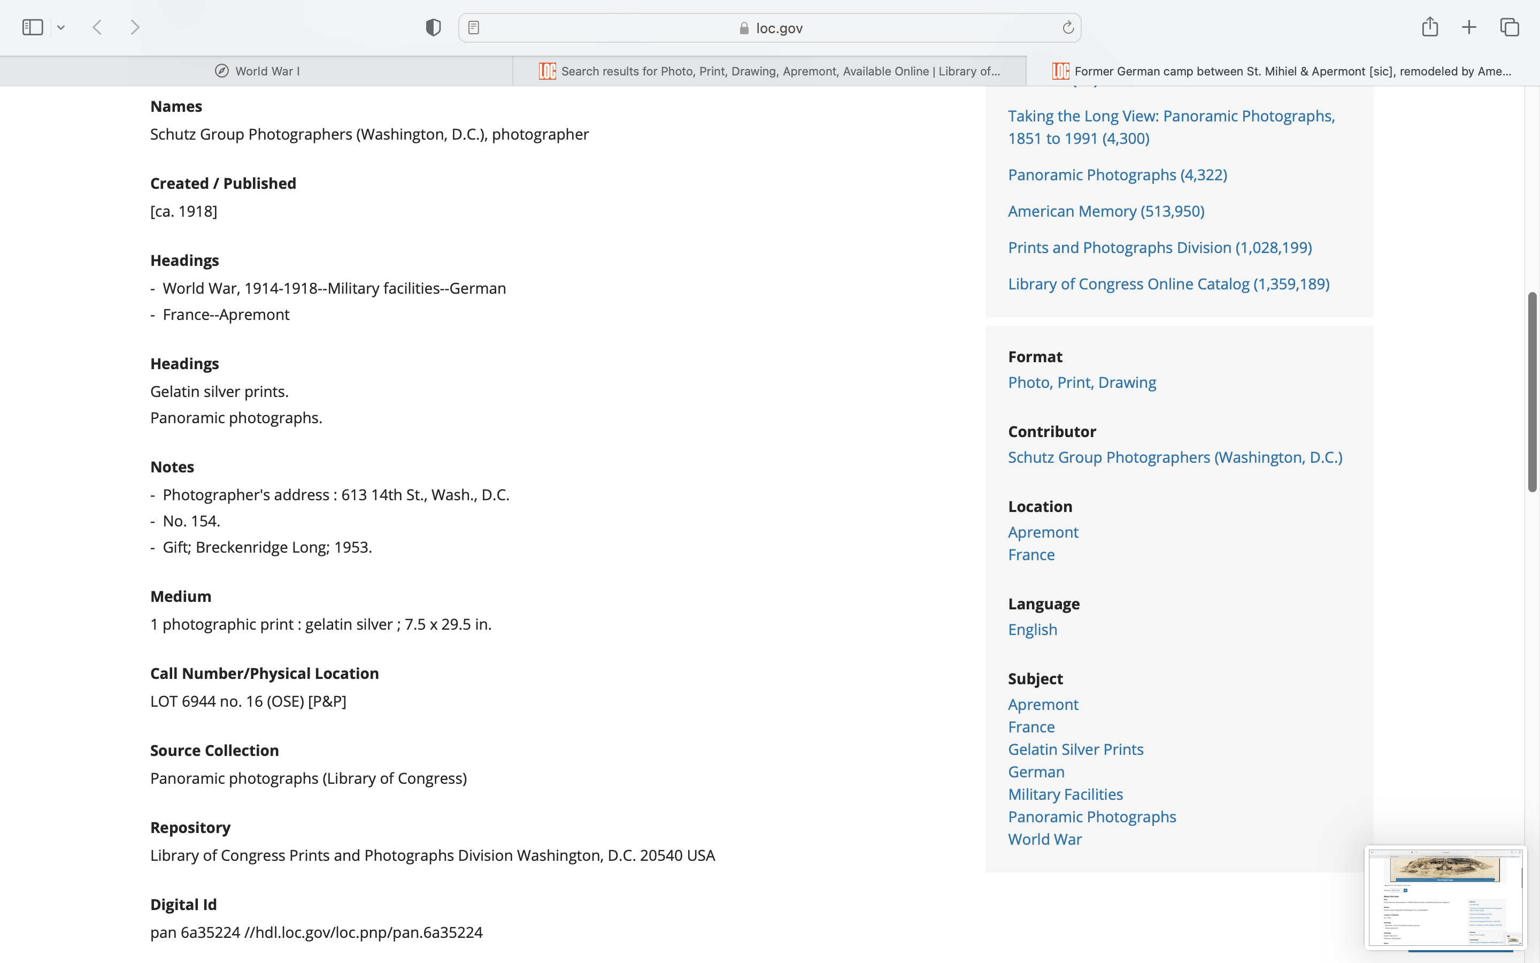Open the Share sheet icon

click(x=1430, y=27)
